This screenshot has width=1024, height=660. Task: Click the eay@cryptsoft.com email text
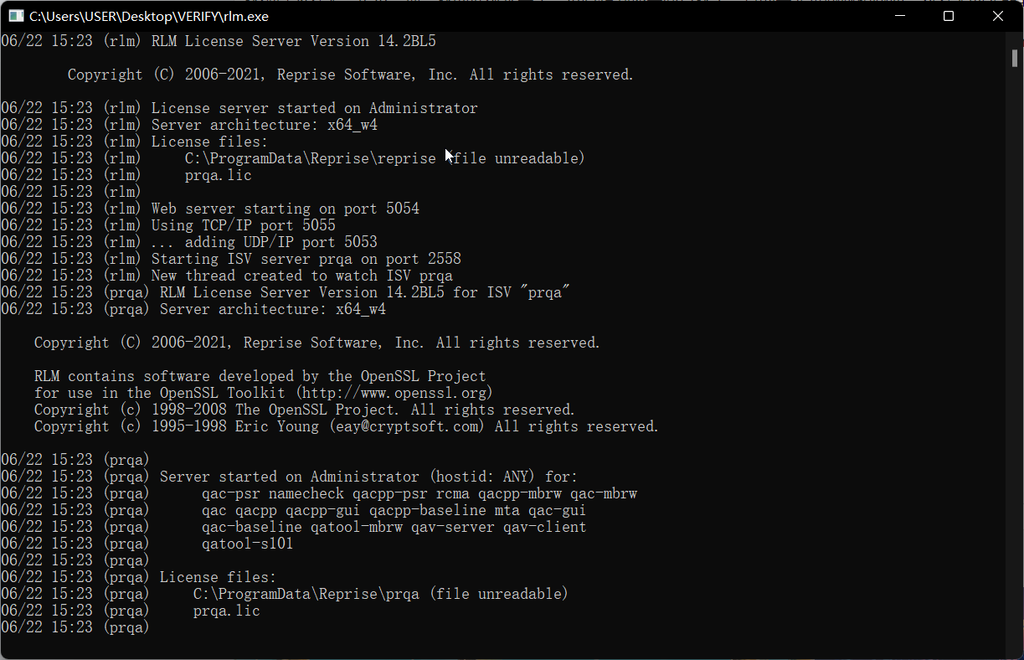406,426
